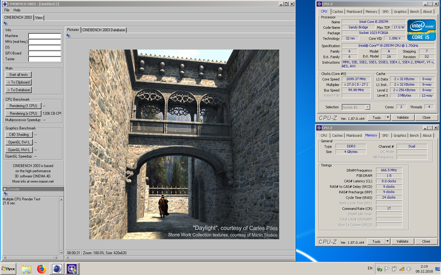The width and height of the screenshot is (441, 275).
Task: Open the Socket #1 selection dropdown
Action: pos(356,107)
